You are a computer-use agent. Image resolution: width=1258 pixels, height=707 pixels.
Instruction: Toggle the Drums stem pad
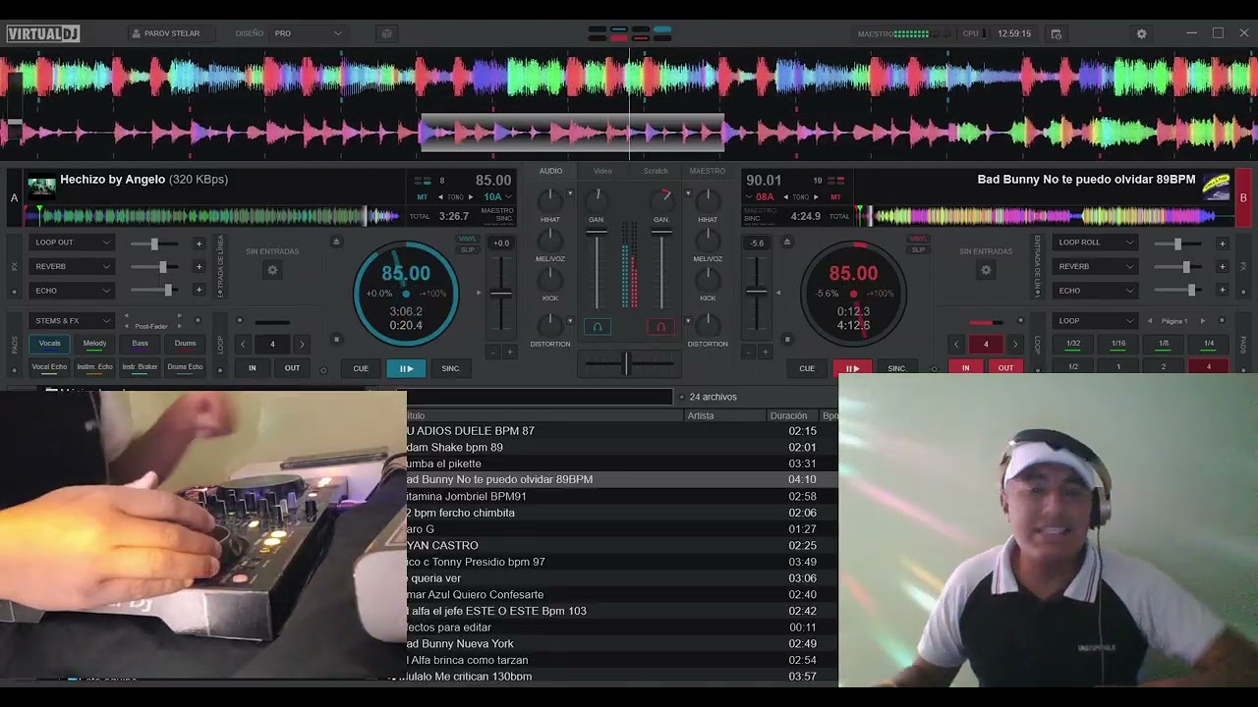185,344
